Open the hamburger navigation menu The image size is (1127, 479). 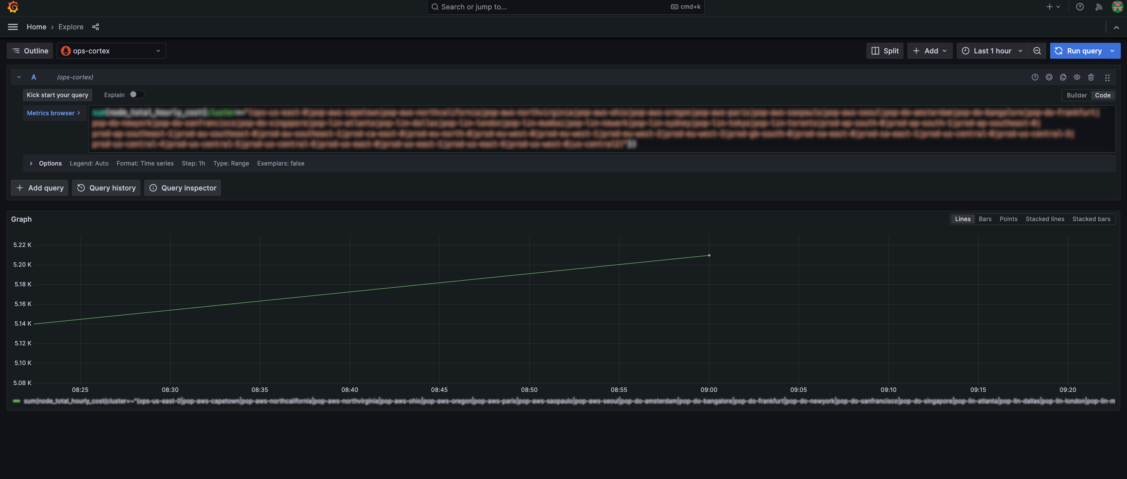pyautogui.click(x=13, y=27)
